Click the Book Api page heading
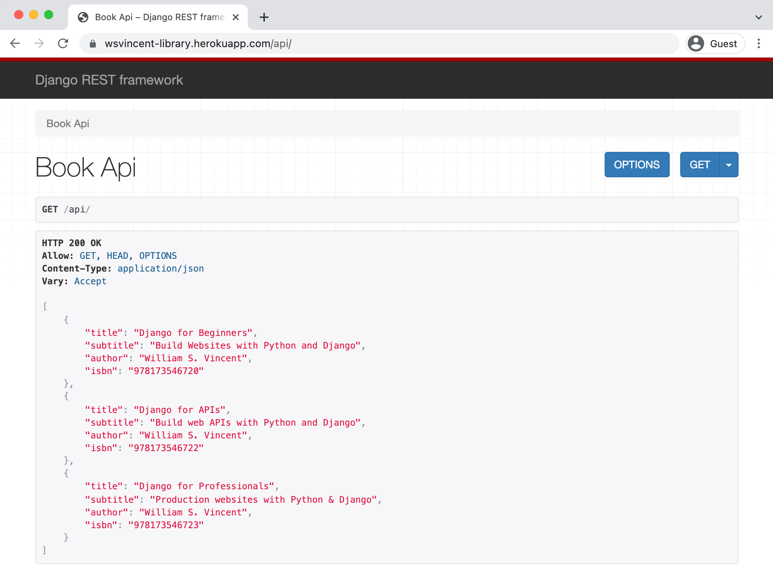773x588 pixels. coord(85,167)
